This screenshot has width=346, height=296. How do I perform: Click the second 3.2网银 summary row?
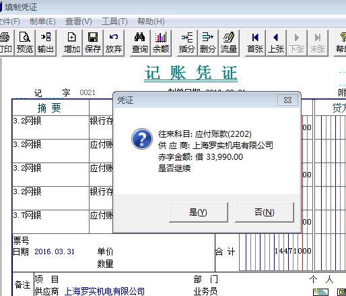click(50, 151)
